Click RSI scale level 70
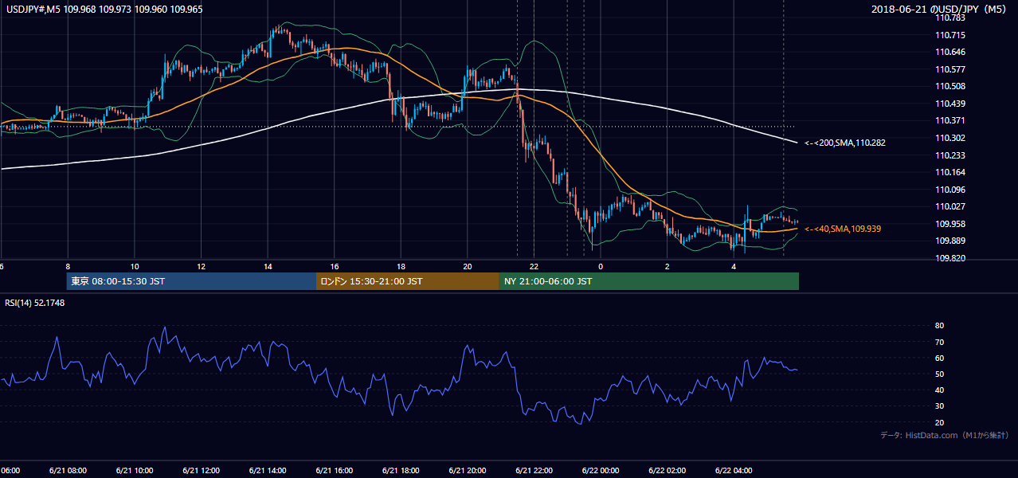The height and width of the screenshot is (478, 1018). (x=940, y=342)
